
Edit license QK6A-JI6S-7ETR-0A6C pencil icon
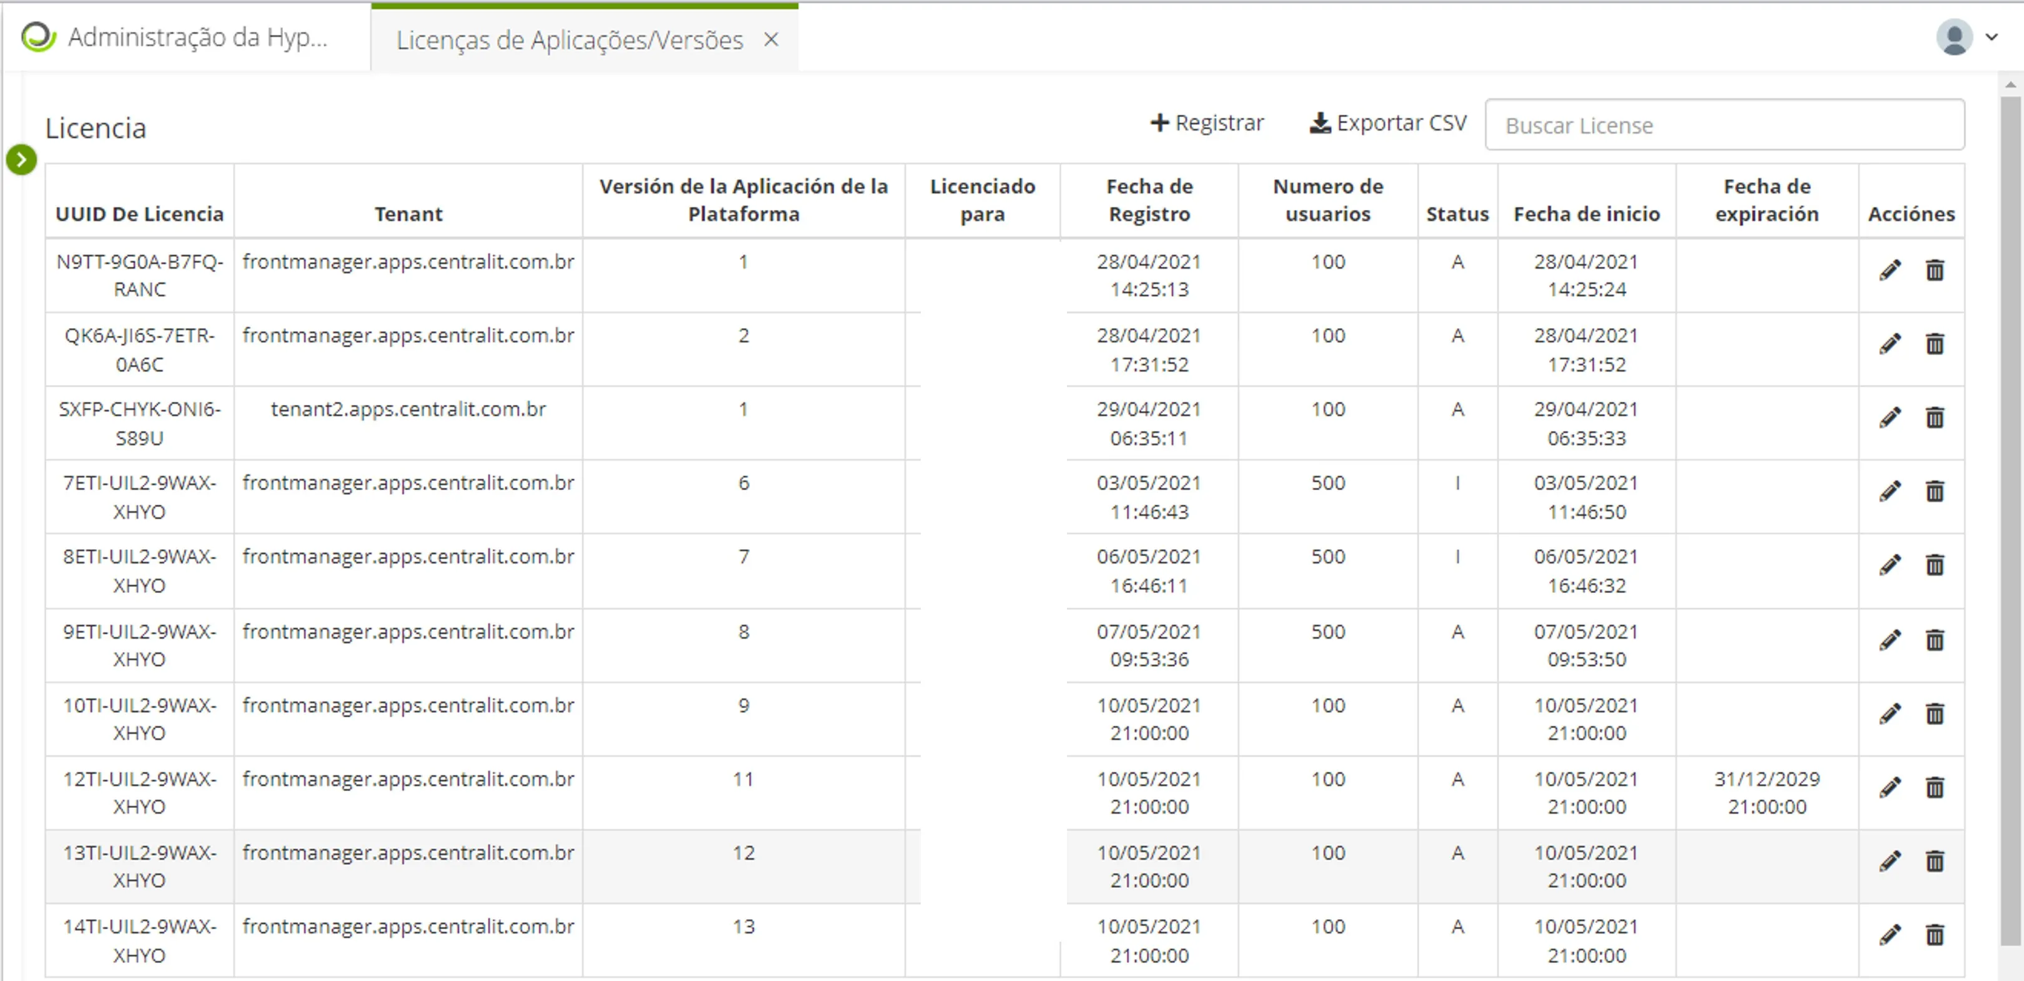tap(1890, 344)
